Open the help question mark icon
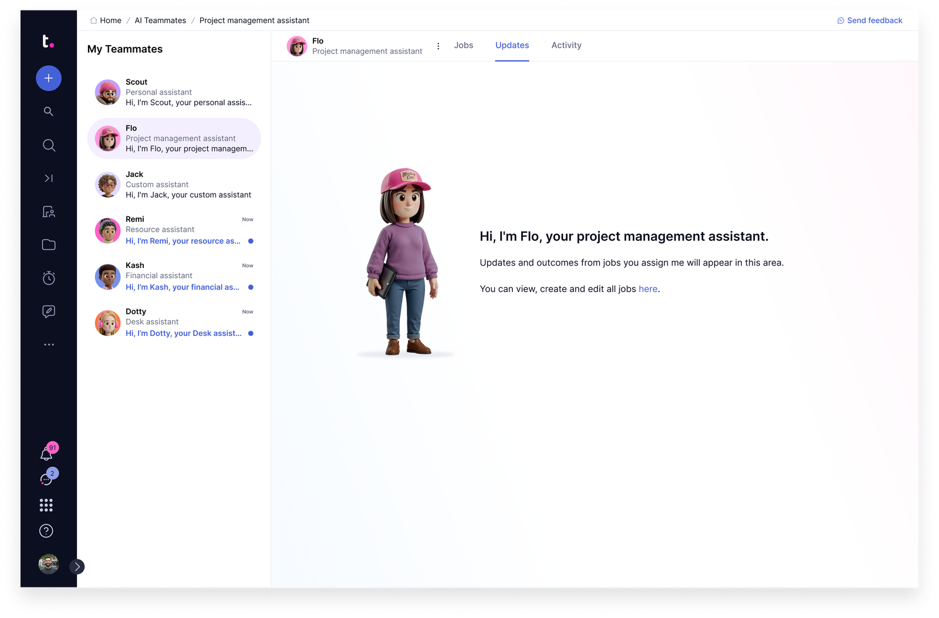Screen dimensions: 939x618 click(x=46, y=531)
